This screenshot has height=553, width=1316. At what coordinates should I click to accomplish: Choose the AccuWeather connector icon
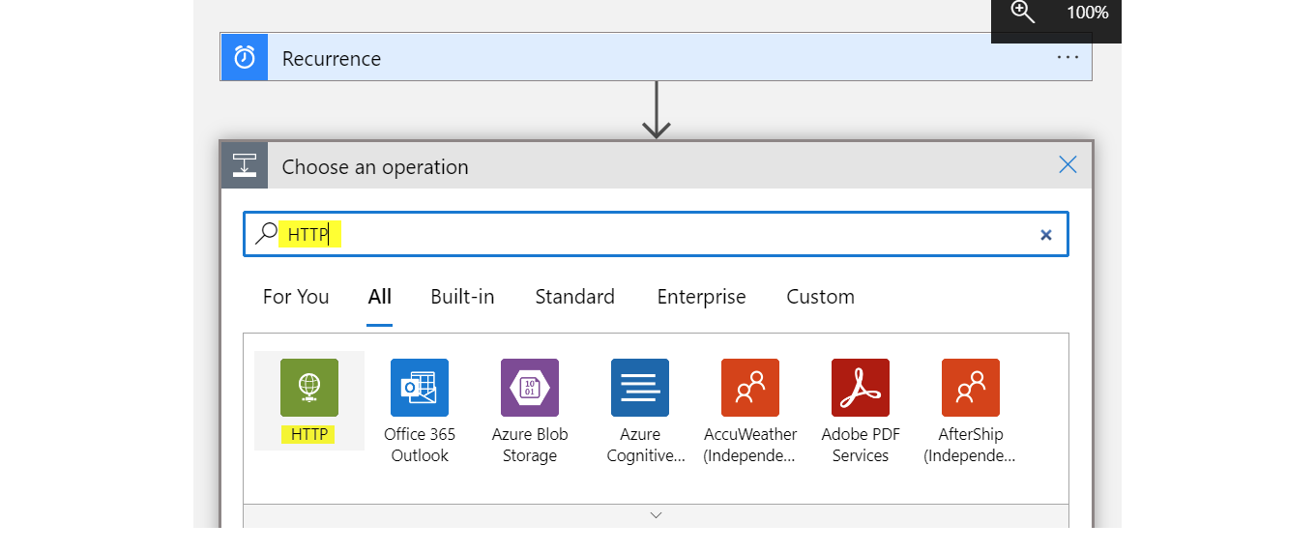click(x=750, y=388)
